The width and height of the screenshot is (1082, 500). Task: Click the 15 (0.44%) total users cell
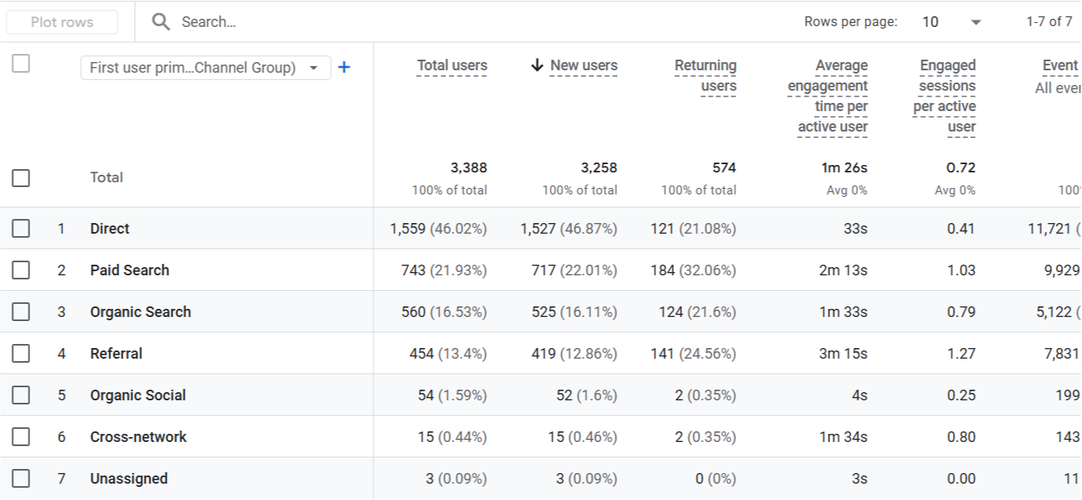pyautogui.click(x=452, y=437)
